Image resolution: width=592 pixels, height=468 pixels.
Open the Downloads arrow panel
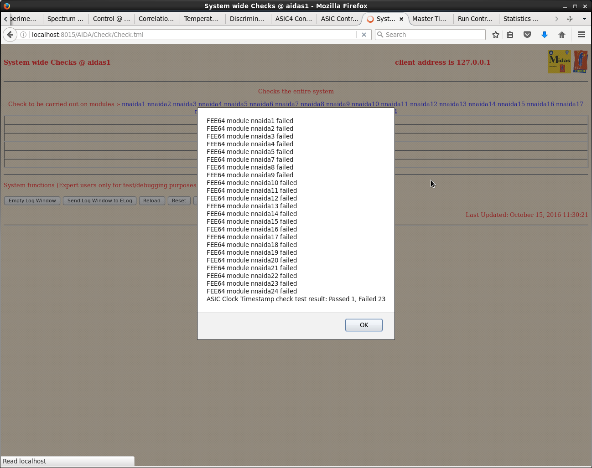click(x=545, y=35)
